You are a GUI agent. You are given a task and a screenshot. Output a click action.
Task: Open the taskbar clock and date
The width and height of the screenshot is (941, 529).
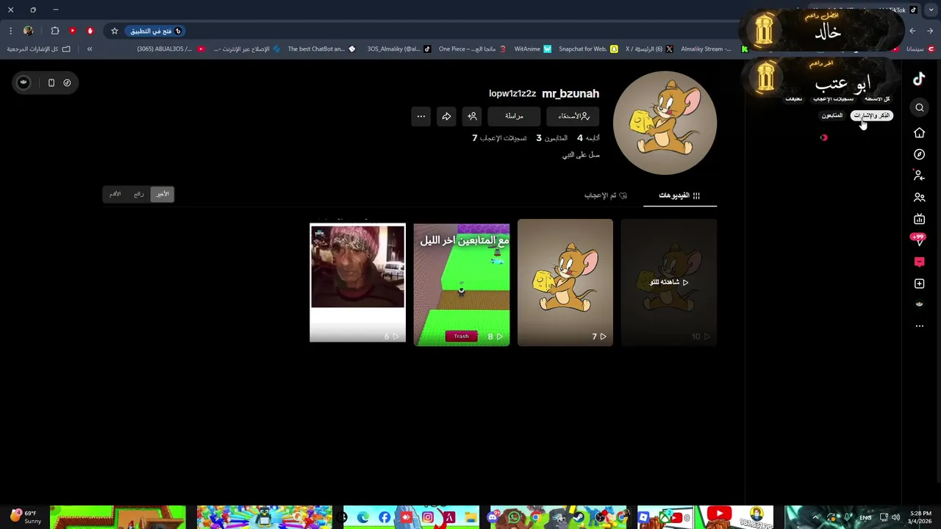pyautogui.click(x=920, y=517)
